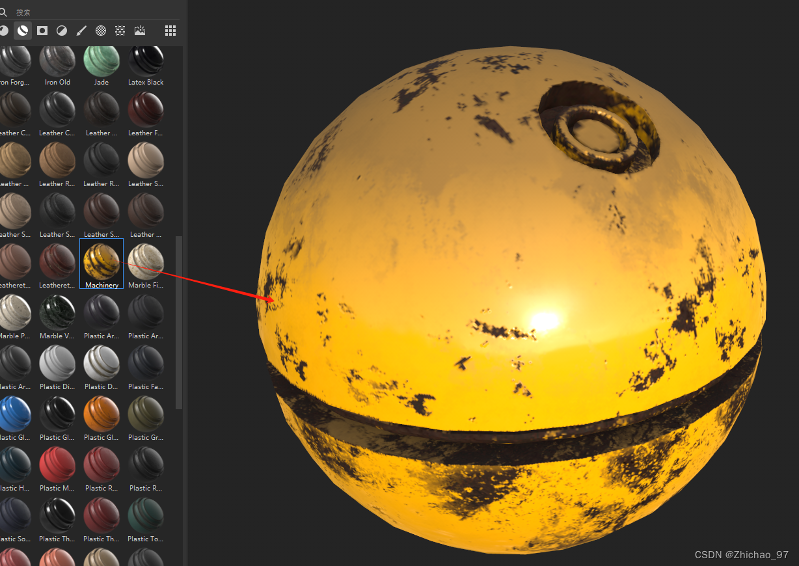Select the Latex Black smart material
Viewport: 799px width, 566px height.
[x=146, y=65]
